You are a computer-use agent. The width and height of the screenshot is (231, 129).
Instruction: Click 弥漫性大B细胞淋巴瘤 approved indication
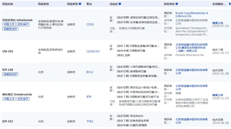coord(132,28)
